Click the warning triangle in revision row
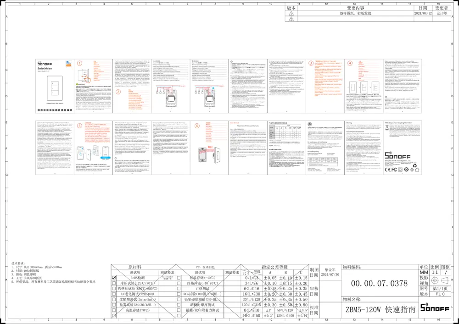Viewport: 459px width, 324px height. (x=291, y=14)
